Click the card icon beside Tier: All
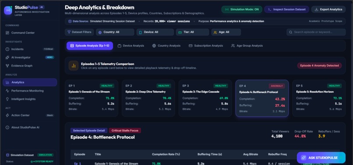The image size is (353, 165). (x=180, y=32)
